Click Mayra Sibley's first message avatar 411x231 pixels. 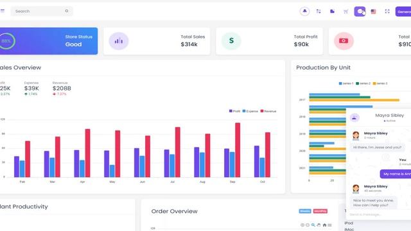pos(356,135)
